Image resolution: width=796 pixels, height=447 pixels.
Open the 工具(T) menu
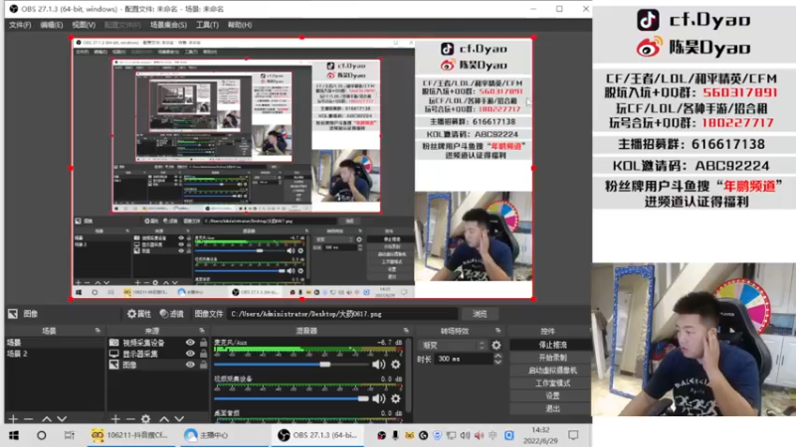(x=207, y=25)
